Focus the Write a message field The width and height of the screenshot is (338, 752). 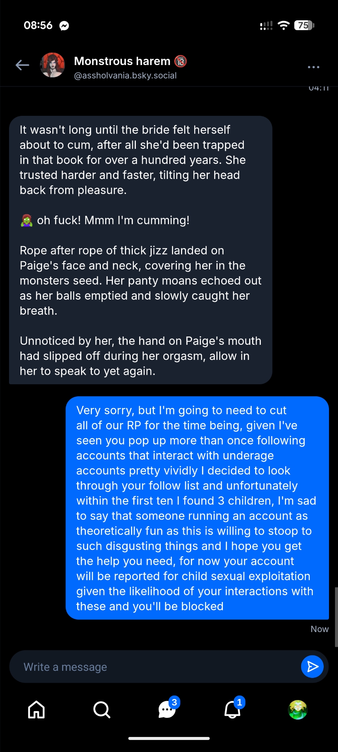pyautogui.click(x=154, y=667)
